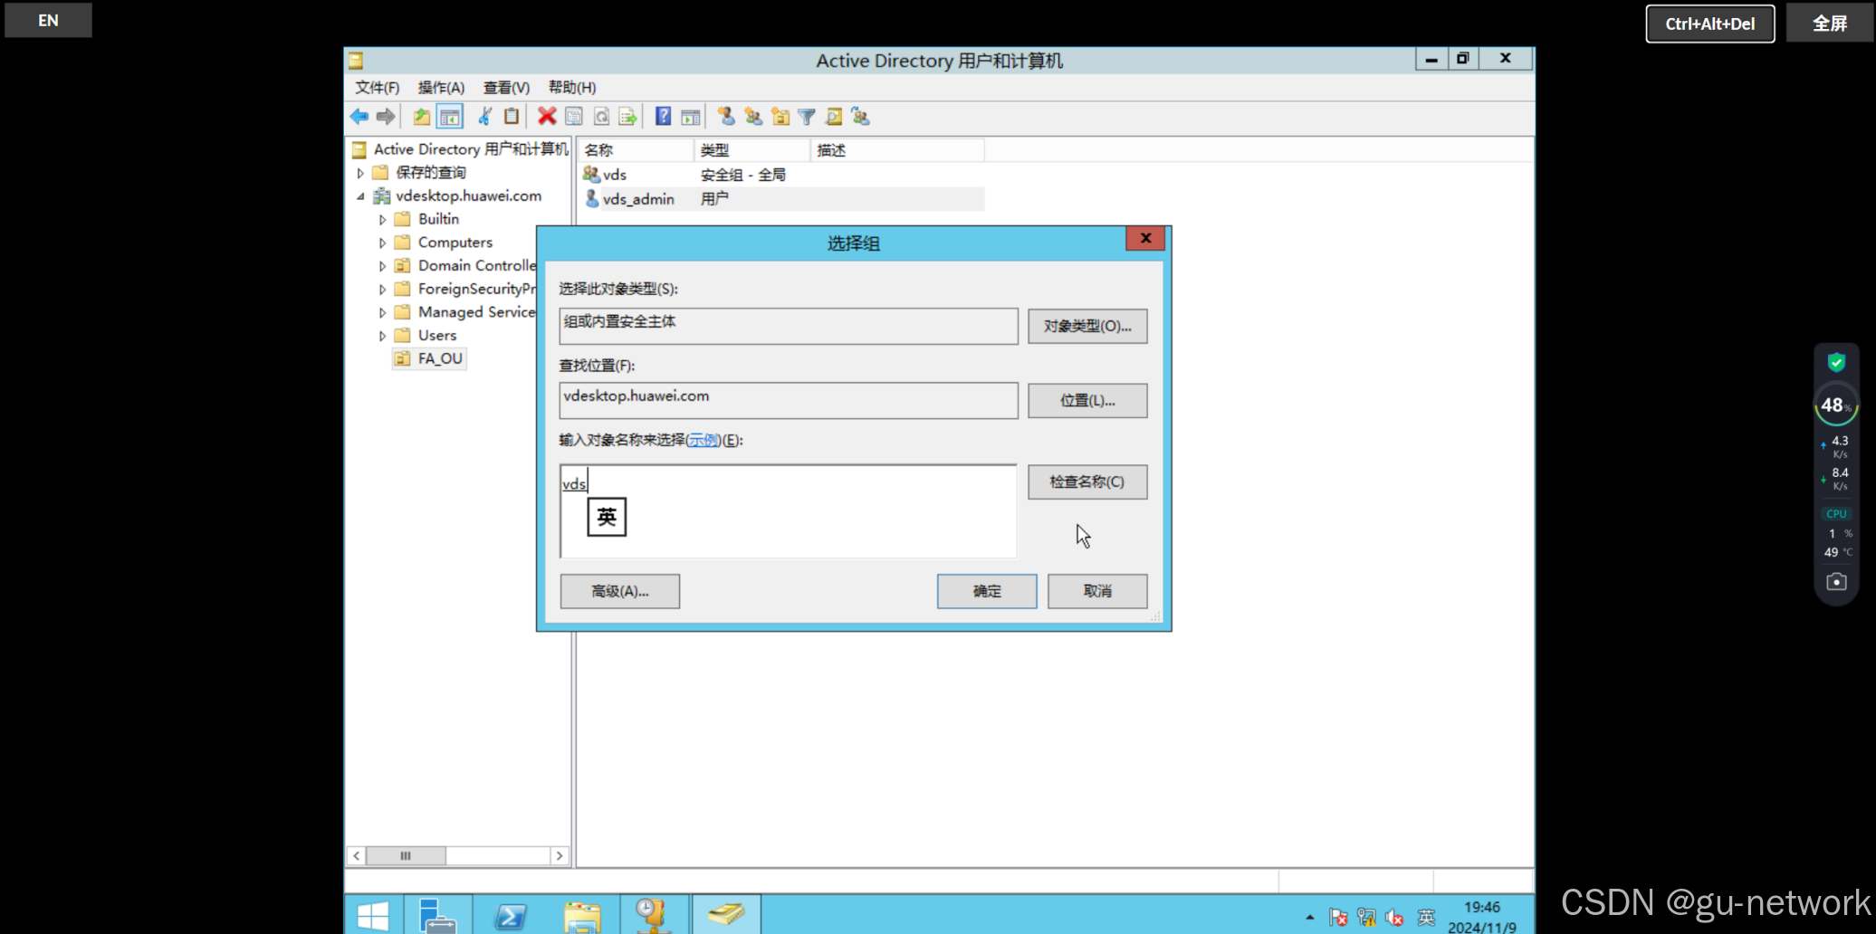Close the 选择组 dialog
The width and height of the screenshot is (1876, 934).
[x=1145, y=238]
